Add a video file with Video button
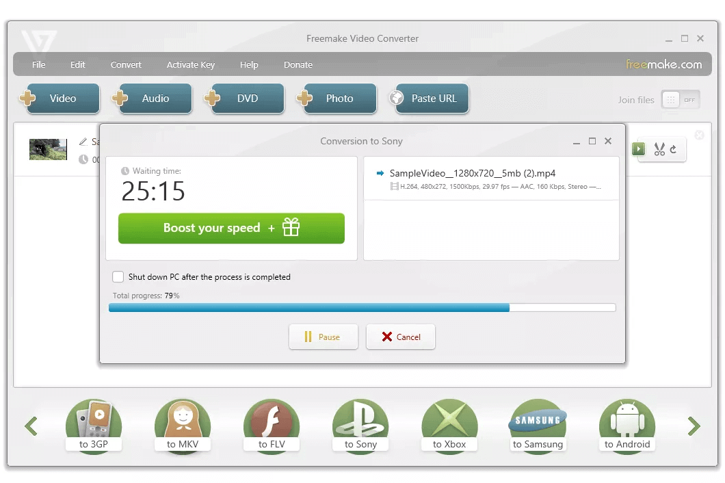Viewport: 725px width, 483px height. pyautogui.click(x=63, y=98)
